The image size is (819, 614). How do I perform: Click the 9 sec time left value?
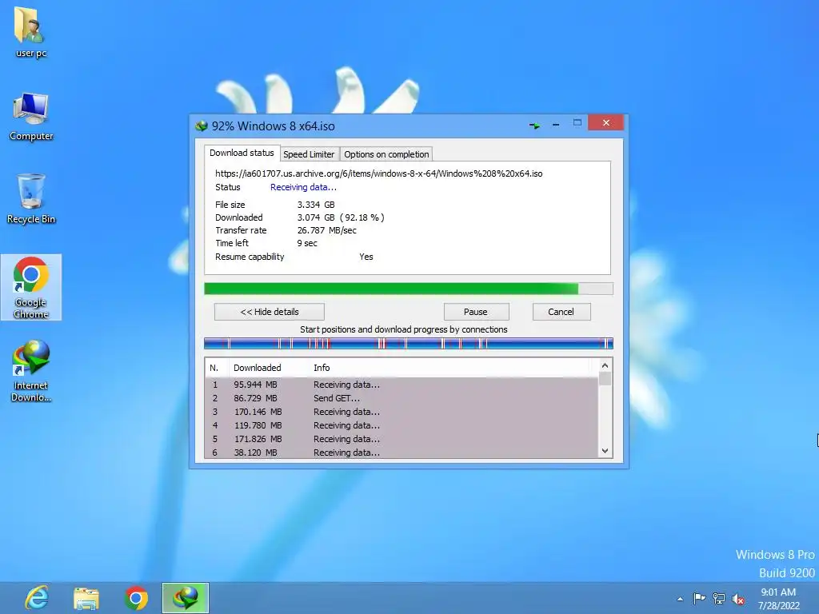307,243
